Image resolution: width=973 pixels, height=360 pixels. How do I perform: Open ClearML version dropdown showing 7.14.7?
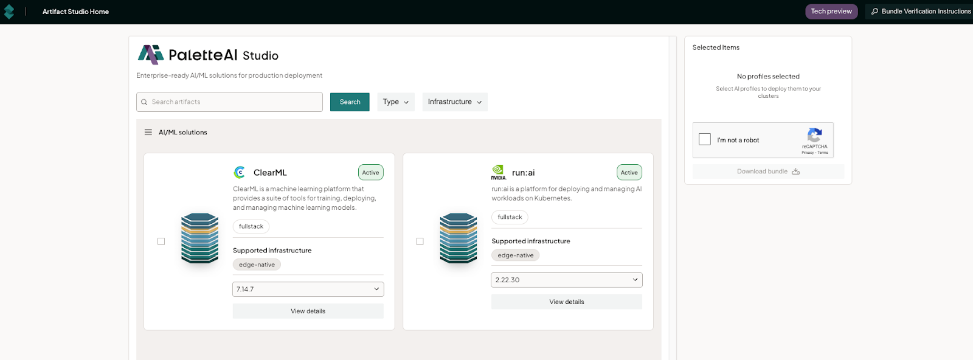(308, 289)
